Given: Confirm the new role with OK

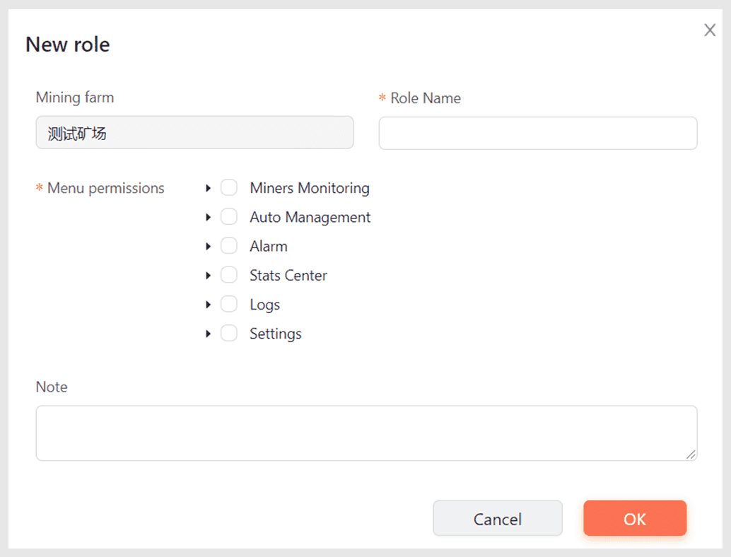Looking at the screenshot, I should point(634,519).
